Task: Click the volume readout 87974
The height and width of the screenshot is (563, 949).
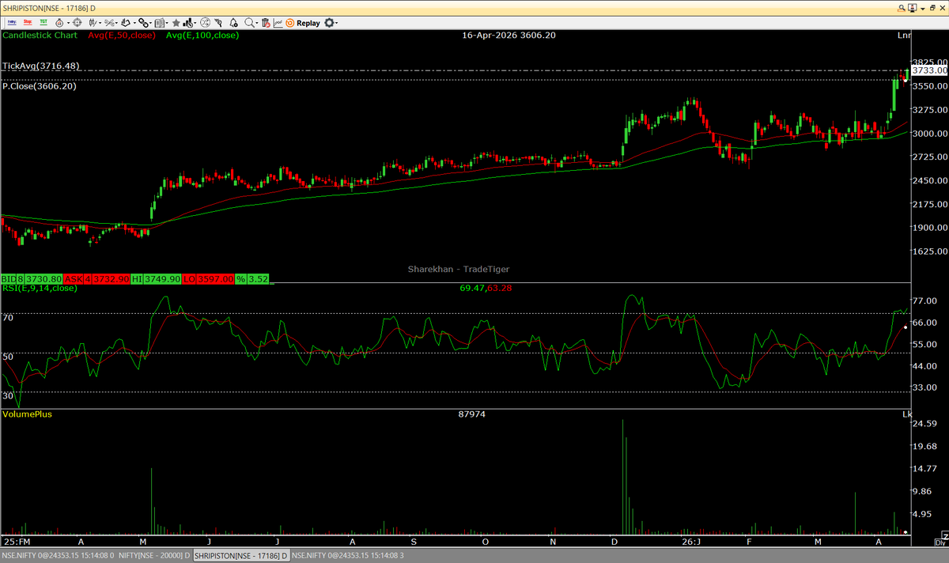Action: click(x=471, y=414)
